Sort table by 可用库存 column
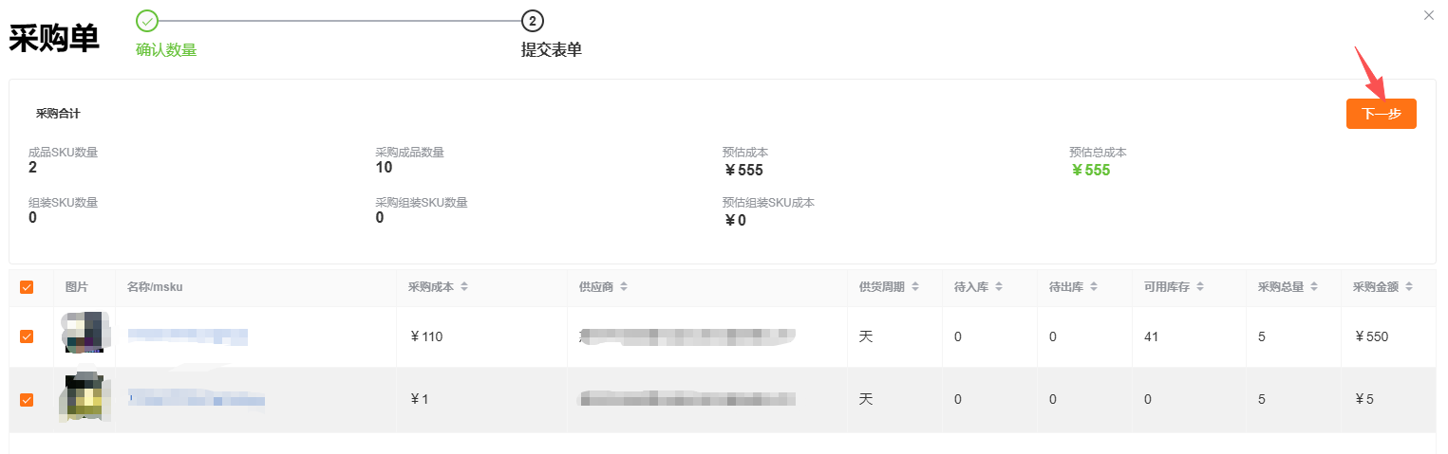Screen dimensions: 1448x454 (1199, 287)
